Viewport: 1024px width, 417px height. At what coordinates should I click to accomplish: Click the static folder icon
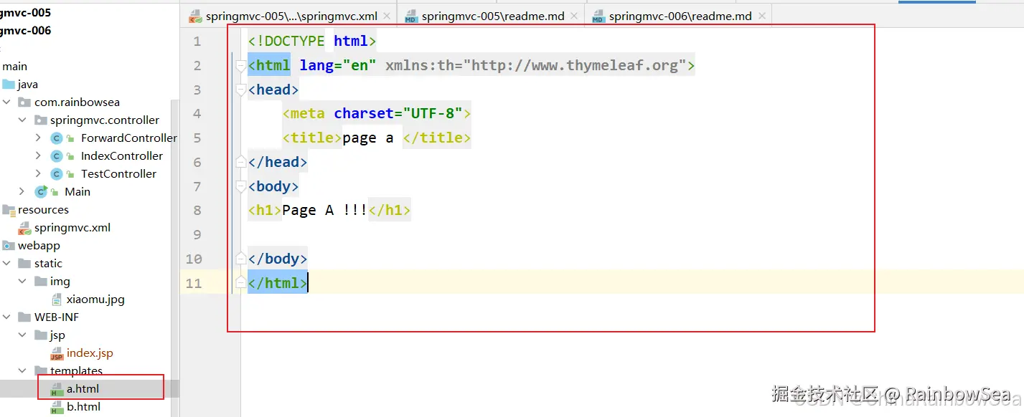point(24,263)
